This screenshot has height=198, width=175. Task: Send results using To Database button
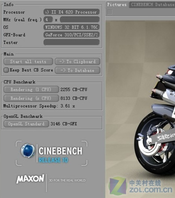tap(78, 70)
